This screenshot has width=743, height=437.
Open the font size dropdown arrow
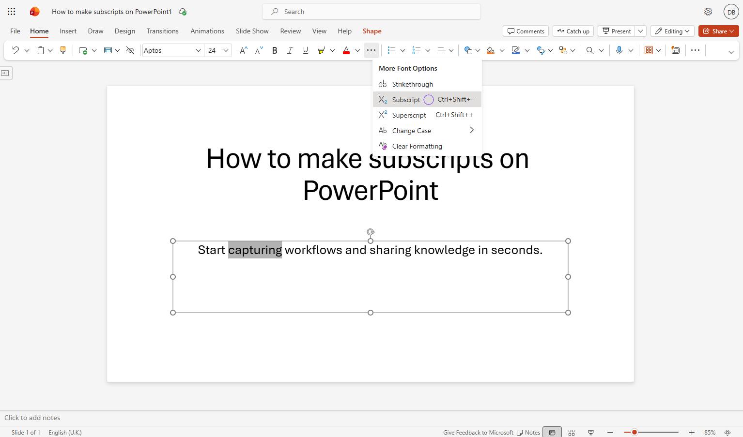[226, 50]
